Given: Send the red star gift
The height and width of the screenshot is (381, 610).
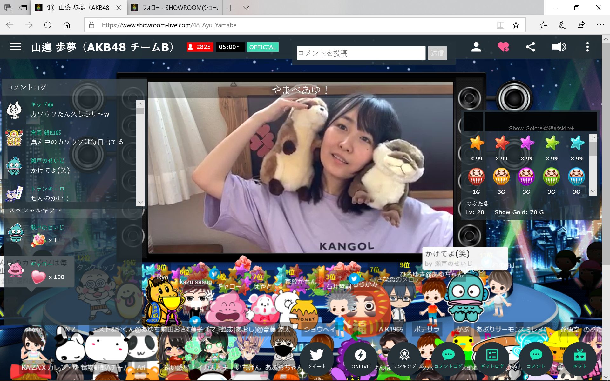Looking at the screenshot, I should click(x=502, y=143).
